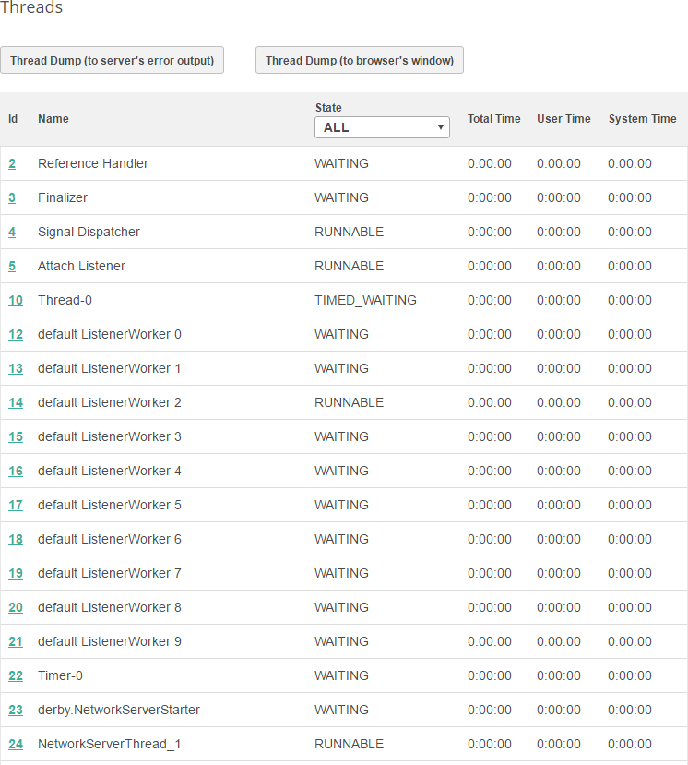Open the State filter ALL dropdown
Image resolution: width=688 pixels, height=765 pixels.
pyautogui.click(x=382, y=127)
